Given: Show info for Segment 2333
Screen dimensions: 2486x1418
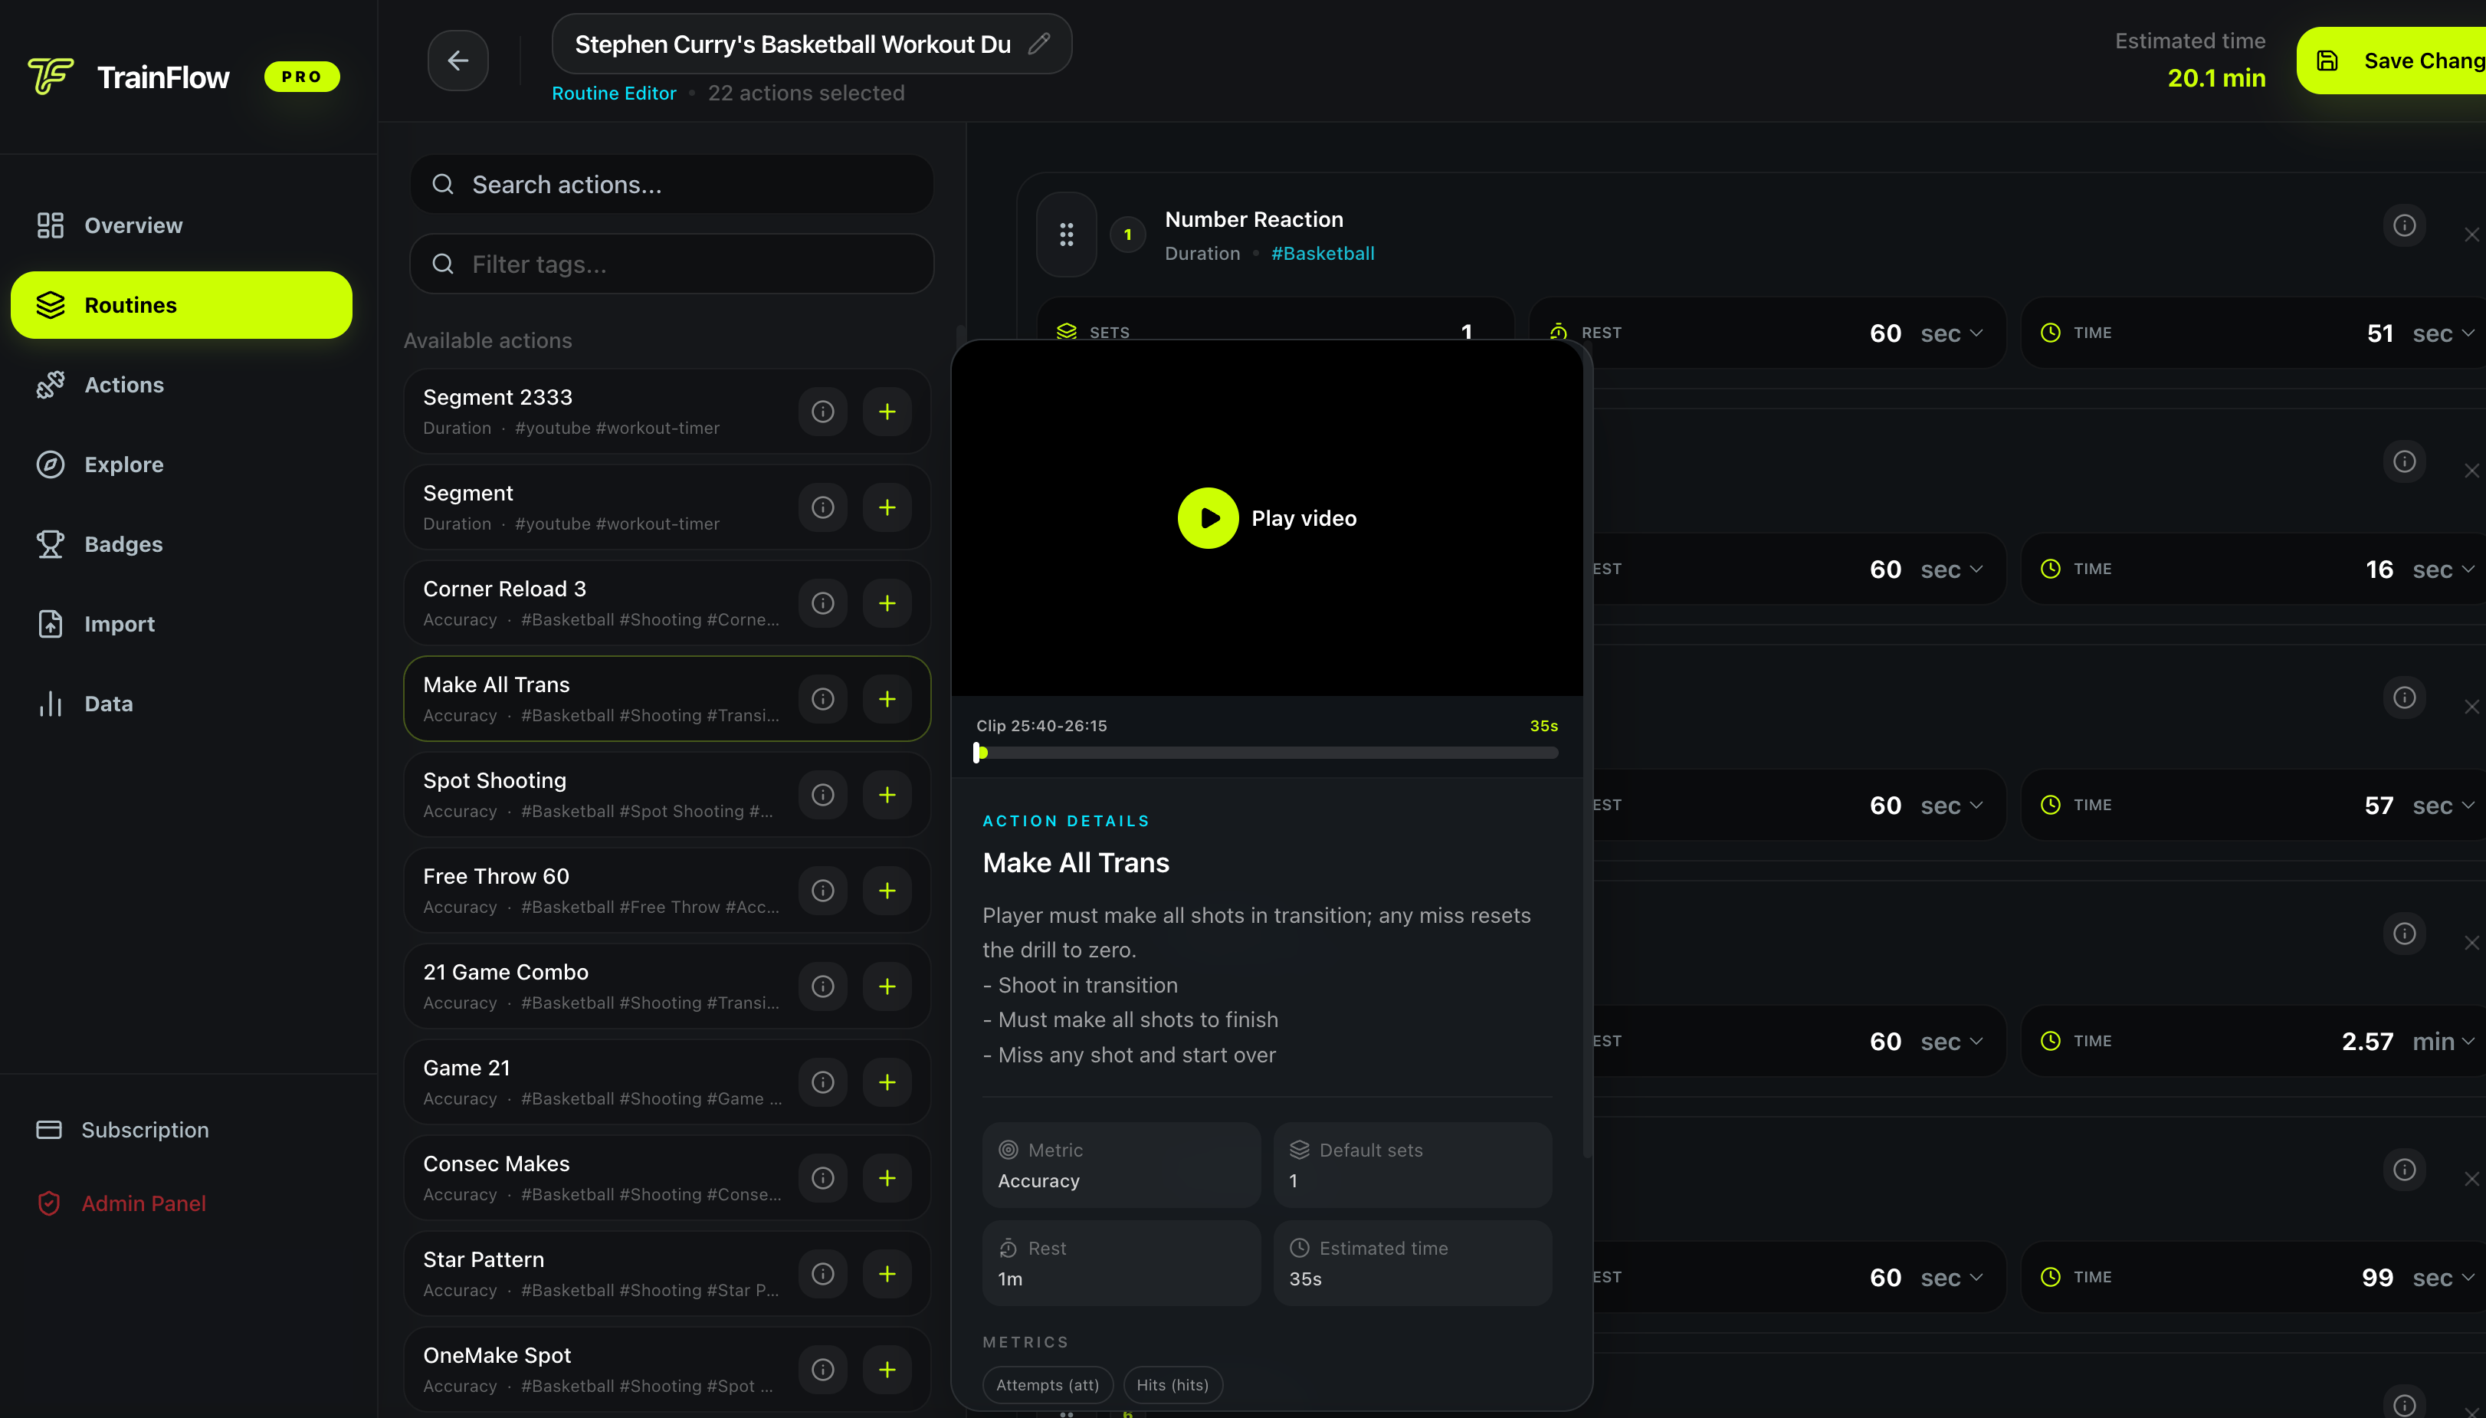Looking at the screenshot, I should tap(823, 412).
